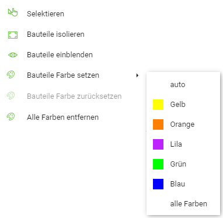
Task: Click the palette icon beside Bauteile Farbe setzen
Action: point(11,75)
